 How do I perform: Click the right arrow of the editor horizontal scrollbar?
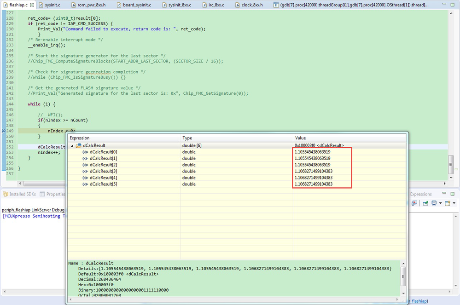pyautogui.click(x=445, y=184)
